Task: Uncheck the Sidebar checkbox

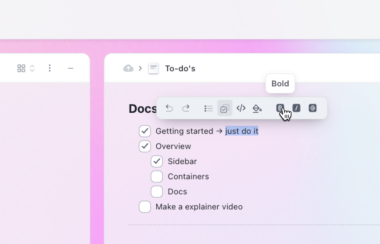Action: coord(157,161)
